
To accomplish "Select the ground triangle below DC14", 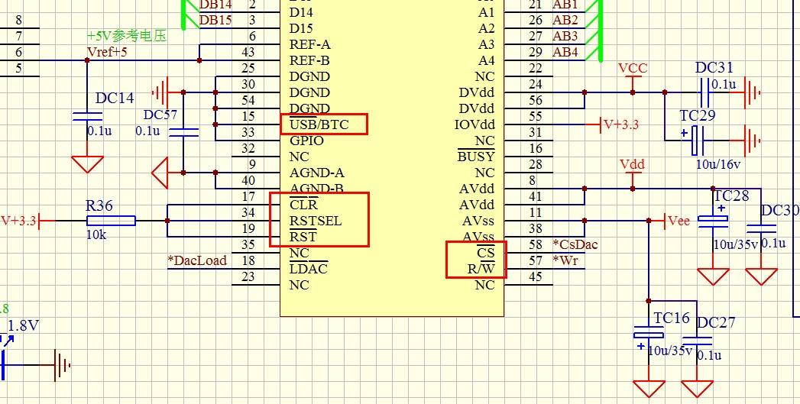I will click(87, 164).
